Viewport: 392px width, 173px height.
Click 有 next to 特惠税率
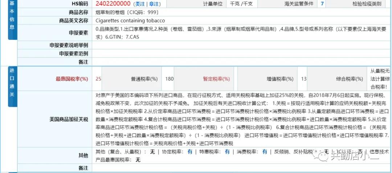point(227,152)
